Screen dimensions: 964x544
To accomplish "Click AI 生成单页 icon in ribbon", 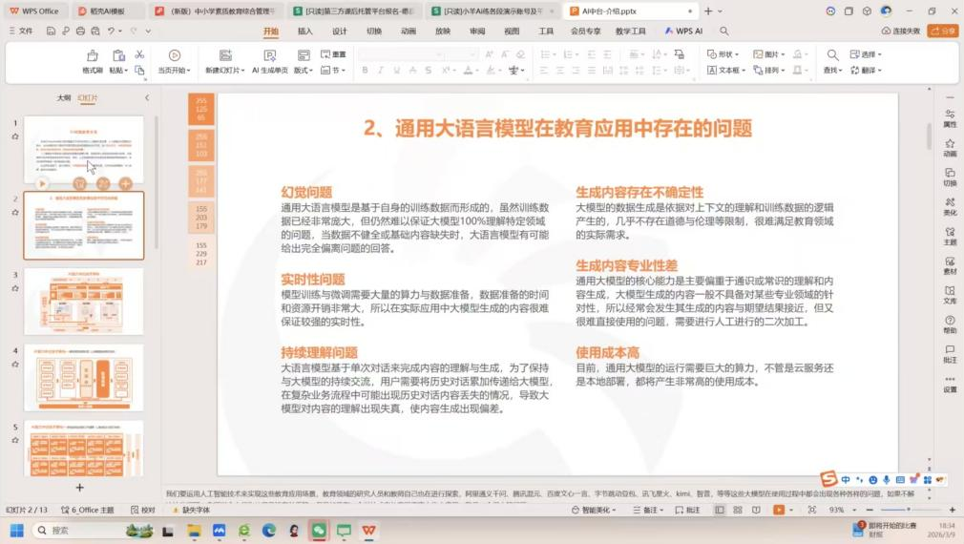I will point(269,56).
